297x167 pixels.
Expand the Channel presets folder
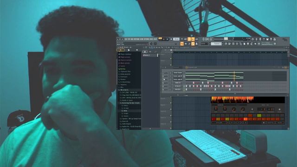[x=126, y=60]
